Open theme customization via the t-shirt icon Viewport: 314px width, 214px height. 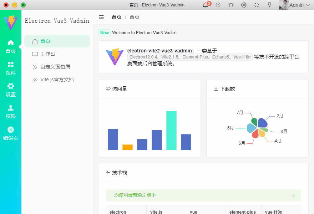[231, 5]
